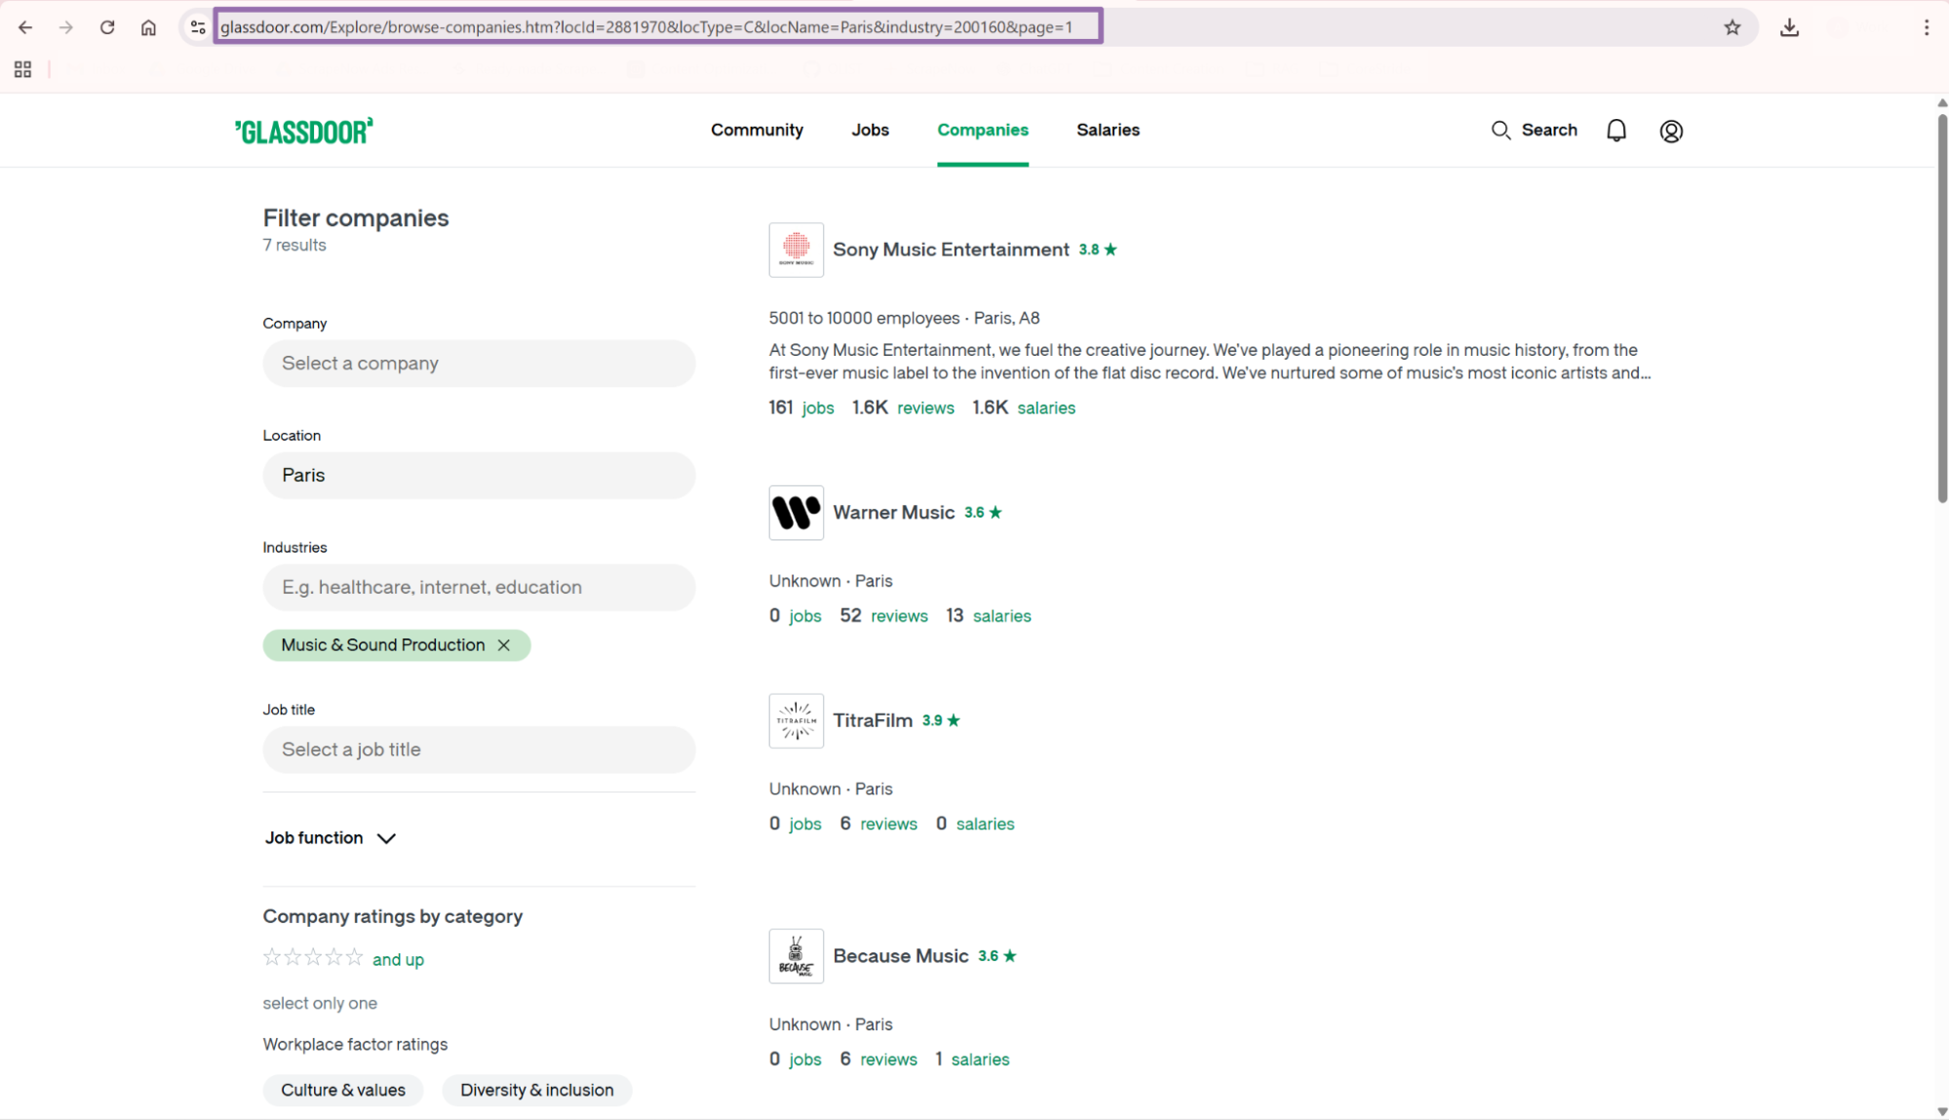
Task: Open the Select a company field
Action: pyautogui.click(x=479, y=364)
